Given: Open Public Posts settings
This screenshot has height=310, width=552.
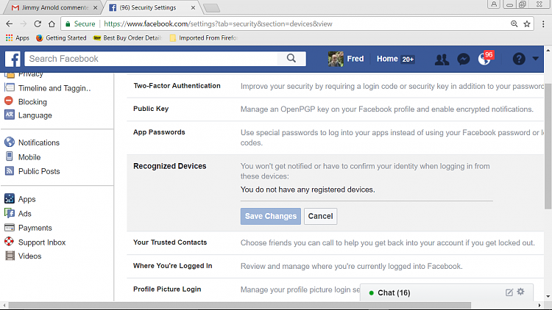Looking at the screenshot, I should pyautogui.click(x=39, y=171).
